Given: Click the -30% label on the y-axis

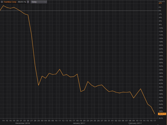Looking at the screenshot, I should click(161, 63).
